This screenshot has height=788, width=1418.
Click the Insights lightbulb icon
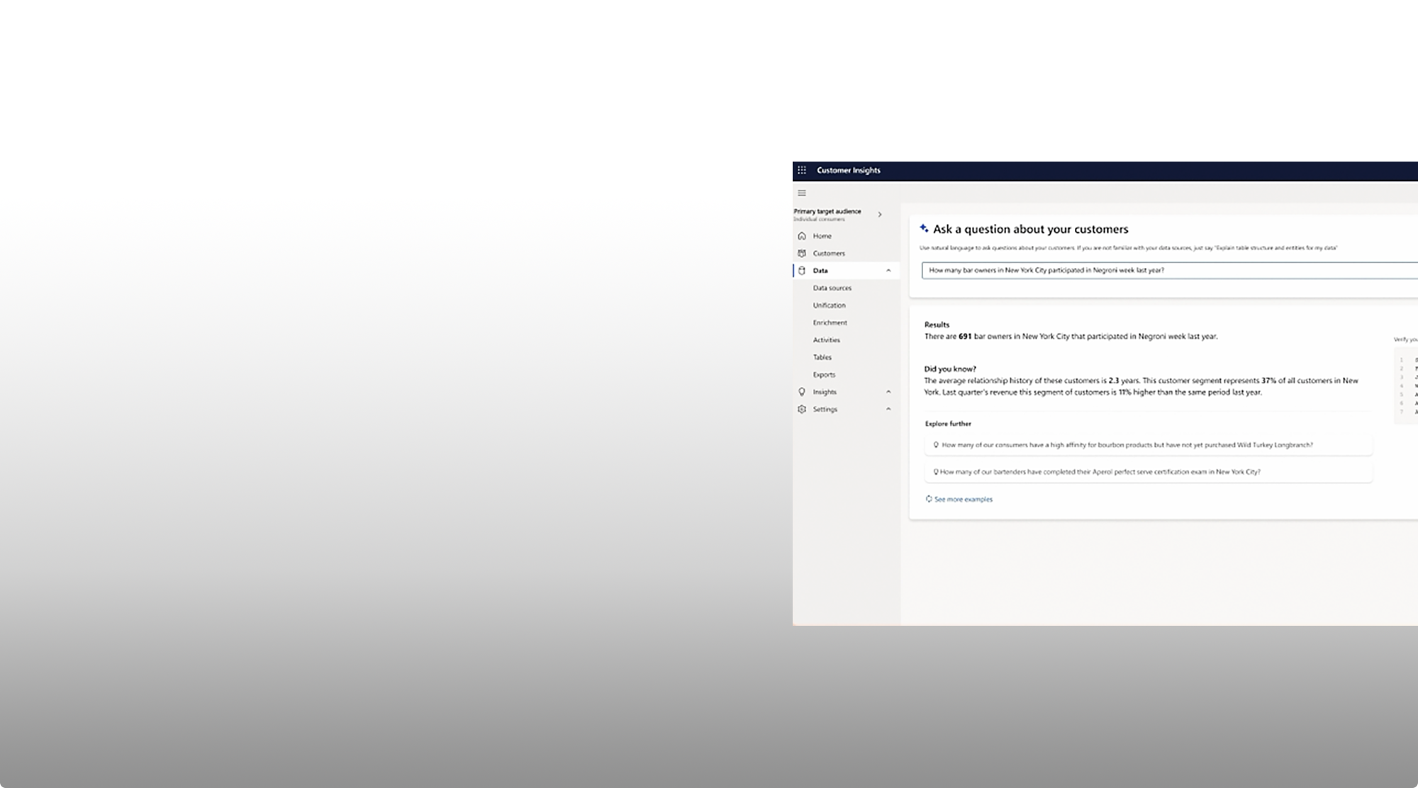tap(802, 392)
